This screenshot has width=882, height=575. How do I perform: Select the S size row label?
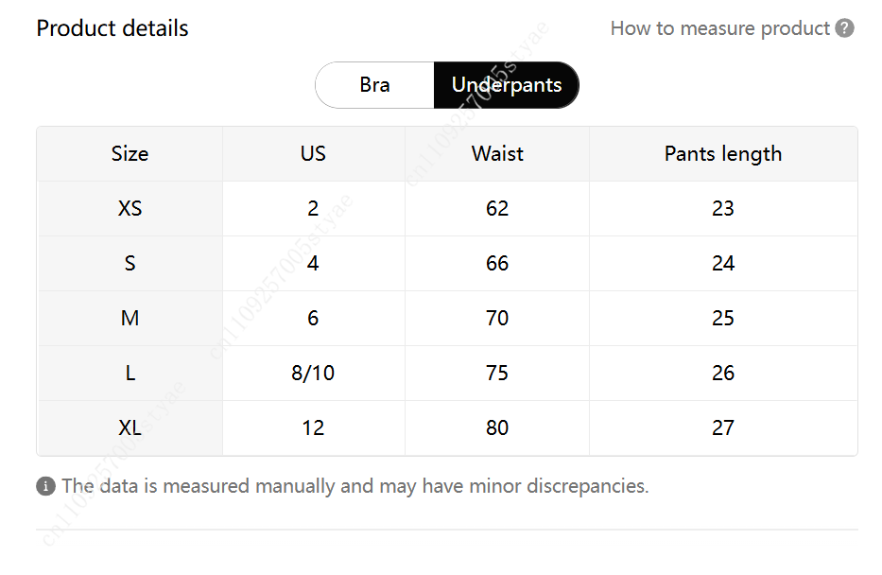tap(130, 263)
